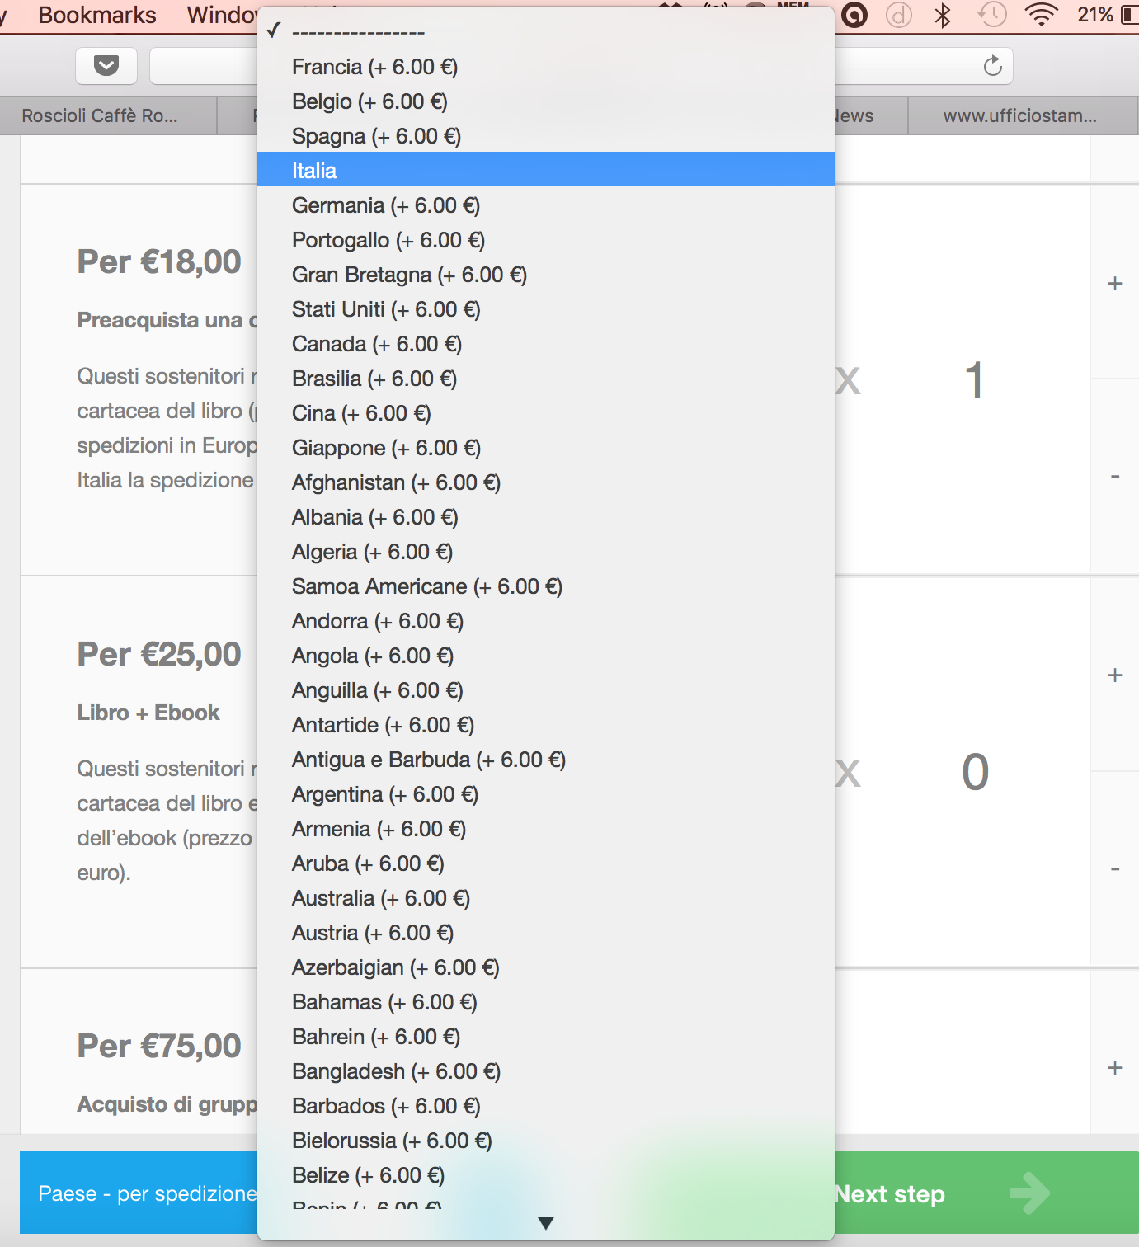Click the green Next step arrow icon

pyautogui.click(x=1028, y=1193)
